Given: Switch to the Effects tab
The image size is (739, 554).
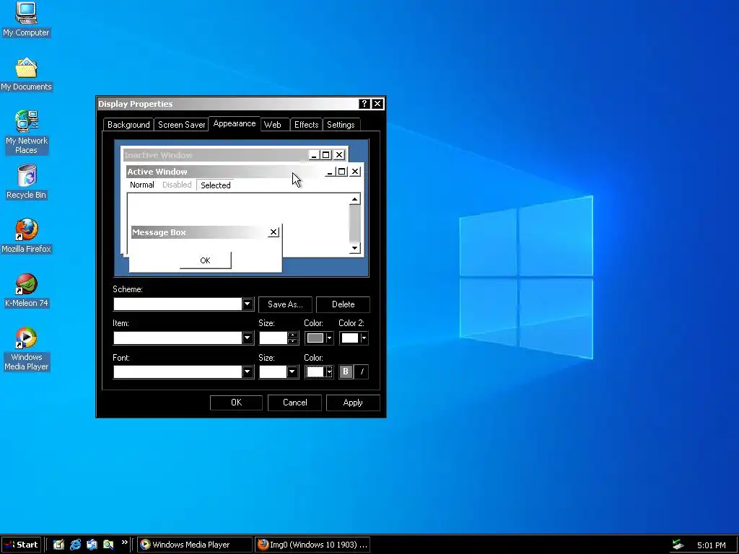Looking at the screenshot, I should [306, 124].
